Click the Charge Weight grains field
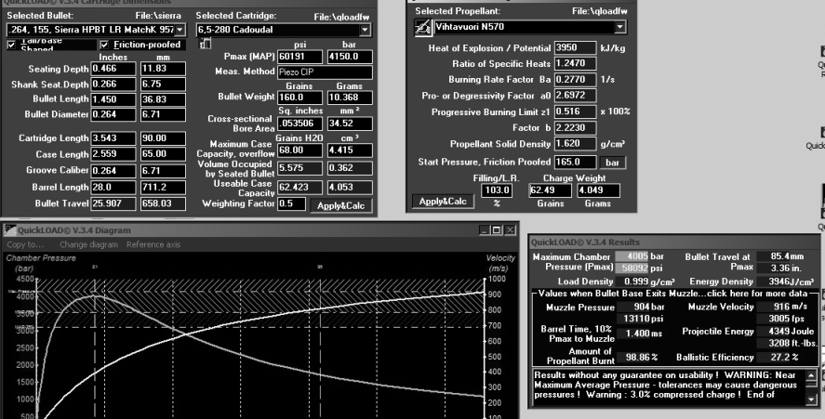This screenshot has width=825, height=419. click(x=550, y=190)
